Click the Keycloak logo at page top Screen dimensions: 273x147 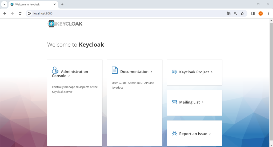point(65,24)
